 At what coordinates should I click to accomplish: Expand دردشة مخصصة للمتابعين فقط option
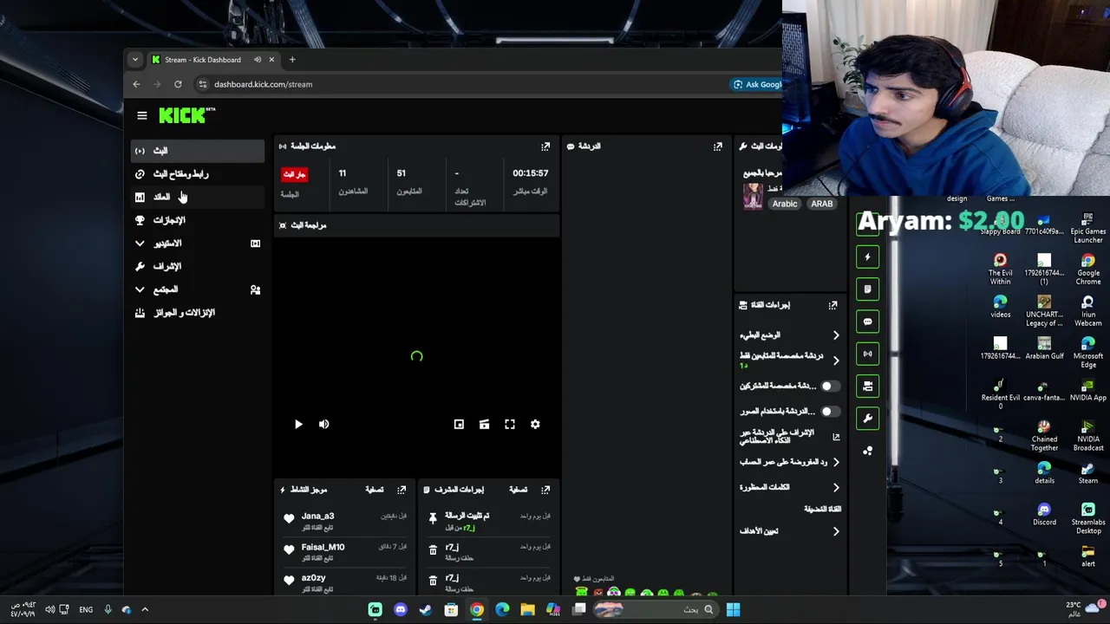pos(836,361)
